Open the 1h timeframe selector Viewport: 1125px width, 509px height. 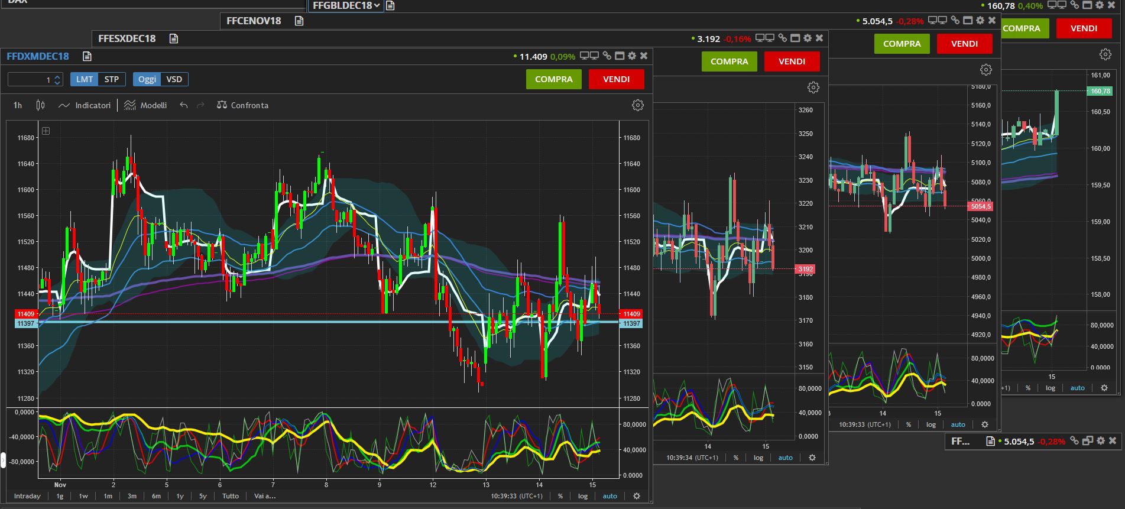(18, 105)
